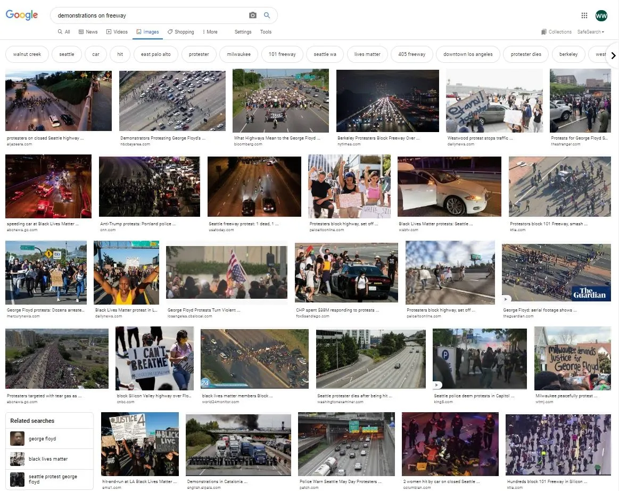Click the right arrow to reveal more filter chips
The height and width of the screenshot is (491, 619).
(x=613, y=55)
